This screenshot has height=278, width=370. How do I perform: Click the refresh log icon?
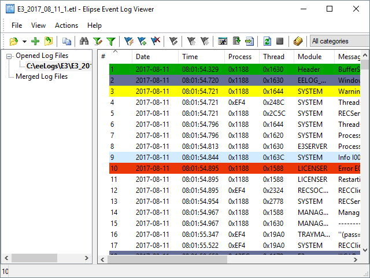point(267,41)
